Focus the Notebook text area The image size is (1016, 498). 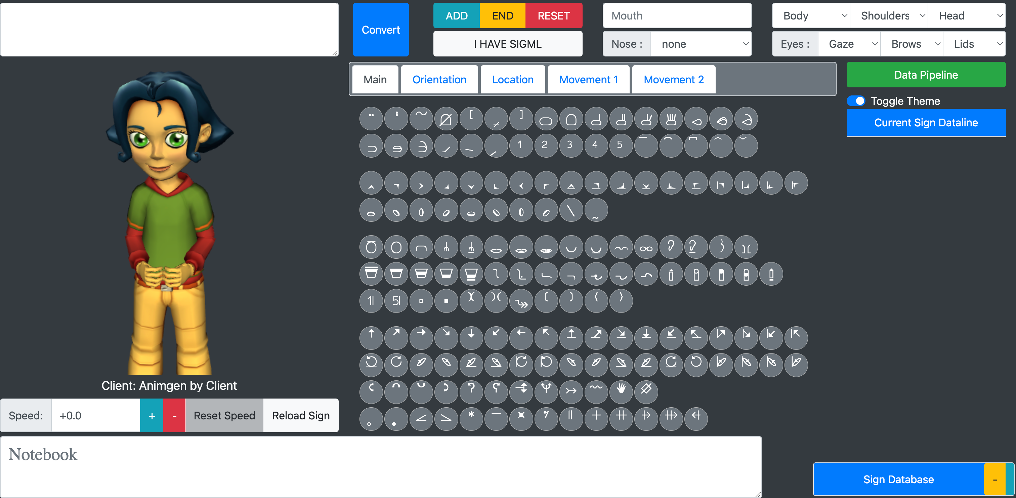(x=381, y=467)
